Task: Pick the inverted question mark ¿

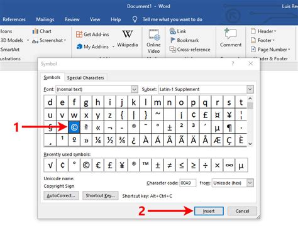Action: tap(134, 139)
